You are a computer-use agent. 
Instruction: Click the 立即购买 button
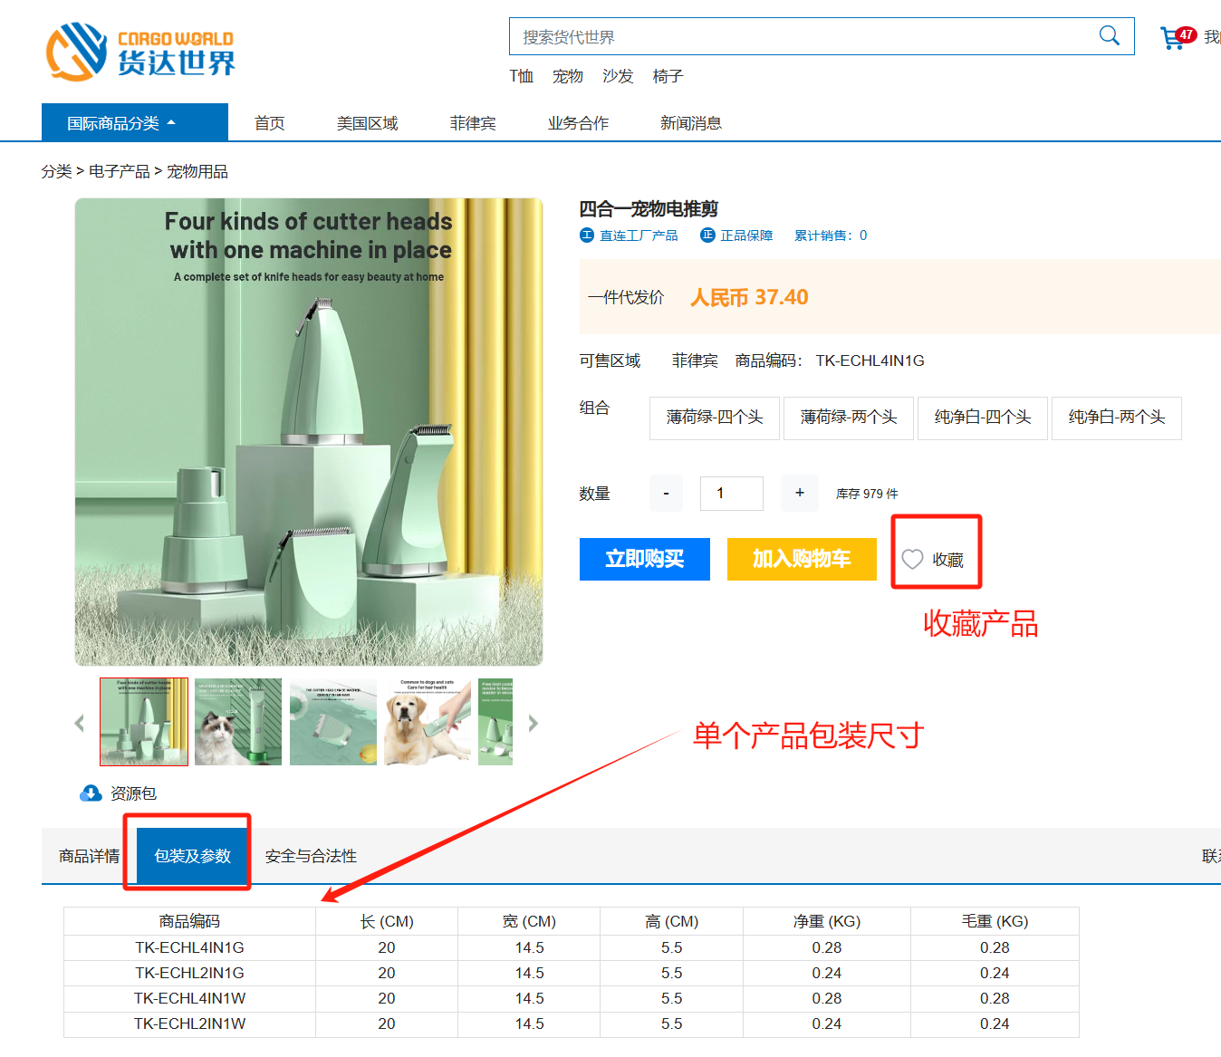pos(645,559)
